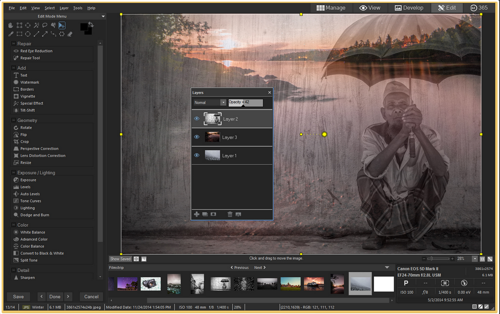
Task: Click the layer Opacity slider
Action: [245, 103]
